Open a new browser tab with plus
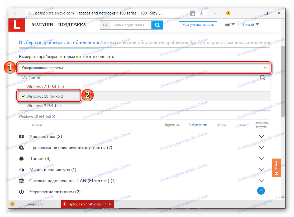This screenshot has width=294, height=217. click(x=118, y=204)
